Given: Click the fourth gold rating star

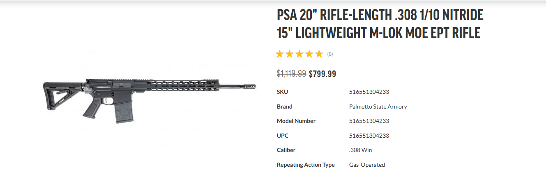Looking at the screenshot, I should pos(309,54).
